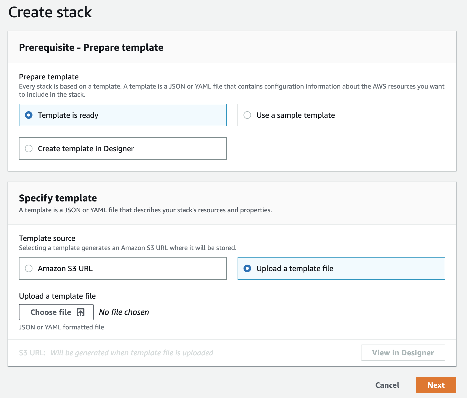This screenshot has height=398, width=467.
Task: Click 'JSON or YAML formatted file' hint text
Action: coord(61,327)
